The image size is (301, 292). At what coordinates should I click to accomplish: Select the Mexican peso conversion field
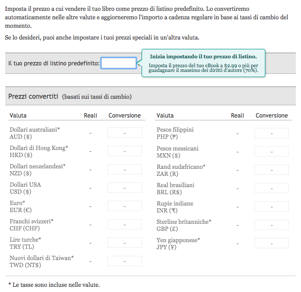point(271,151)
